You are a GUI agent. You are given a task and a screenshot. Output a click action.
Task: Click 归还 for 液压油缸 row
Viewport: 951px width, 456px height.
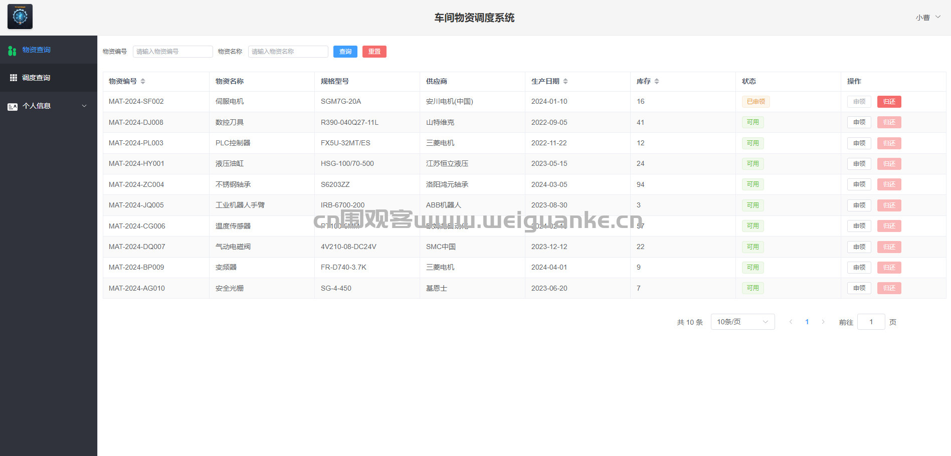(889, 164)
